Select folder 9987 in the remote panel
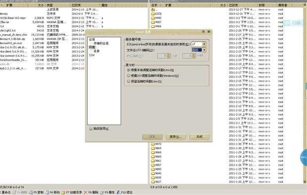The image size is (307, 195). click(156, 22)
